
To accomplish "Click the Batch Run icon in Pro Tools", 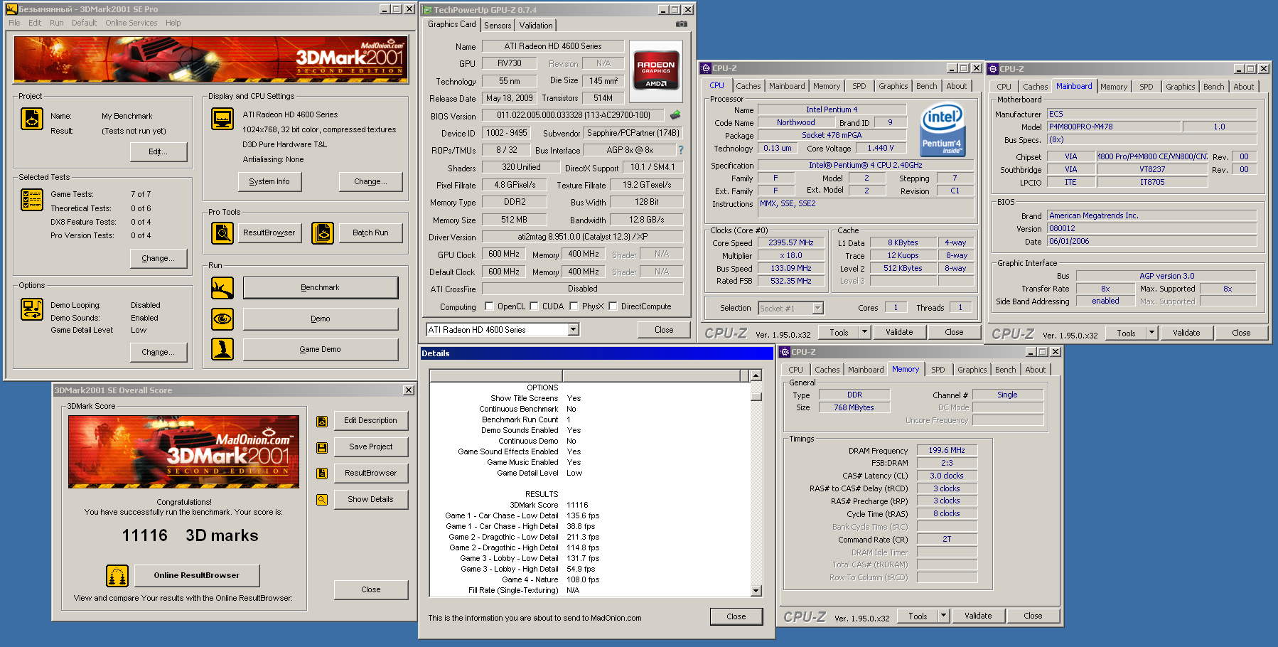I will (323, 233).
